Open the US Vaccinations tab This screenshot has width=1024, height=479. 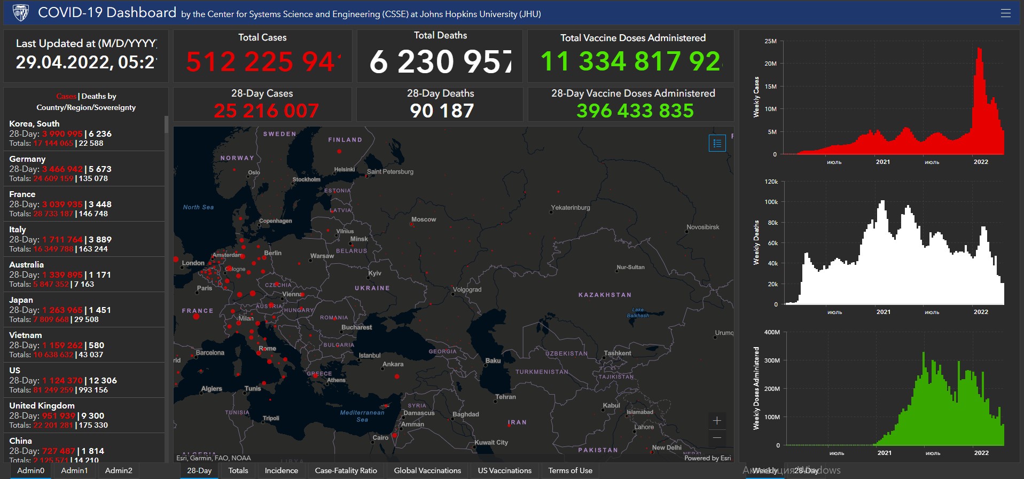[x=504, y=470]
